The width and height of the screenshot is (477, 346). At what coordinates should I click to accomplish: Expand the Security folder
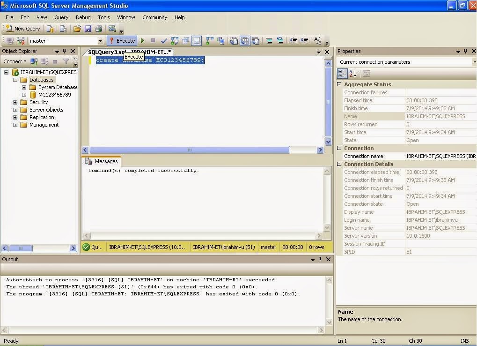(x=15, y=102)
